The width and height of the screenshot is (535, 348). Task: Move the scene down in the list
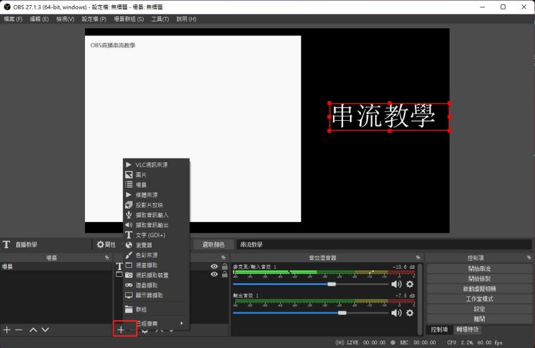coord(45,330)
